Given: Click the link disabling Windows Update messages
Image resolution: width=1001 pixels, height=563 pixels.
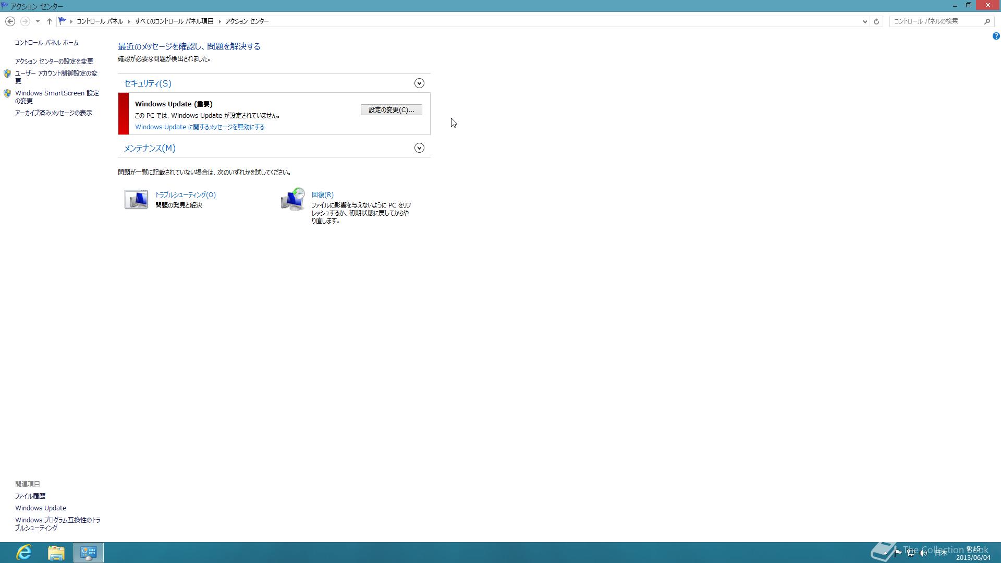Looking at the screenshot, I should click(200, 127).
